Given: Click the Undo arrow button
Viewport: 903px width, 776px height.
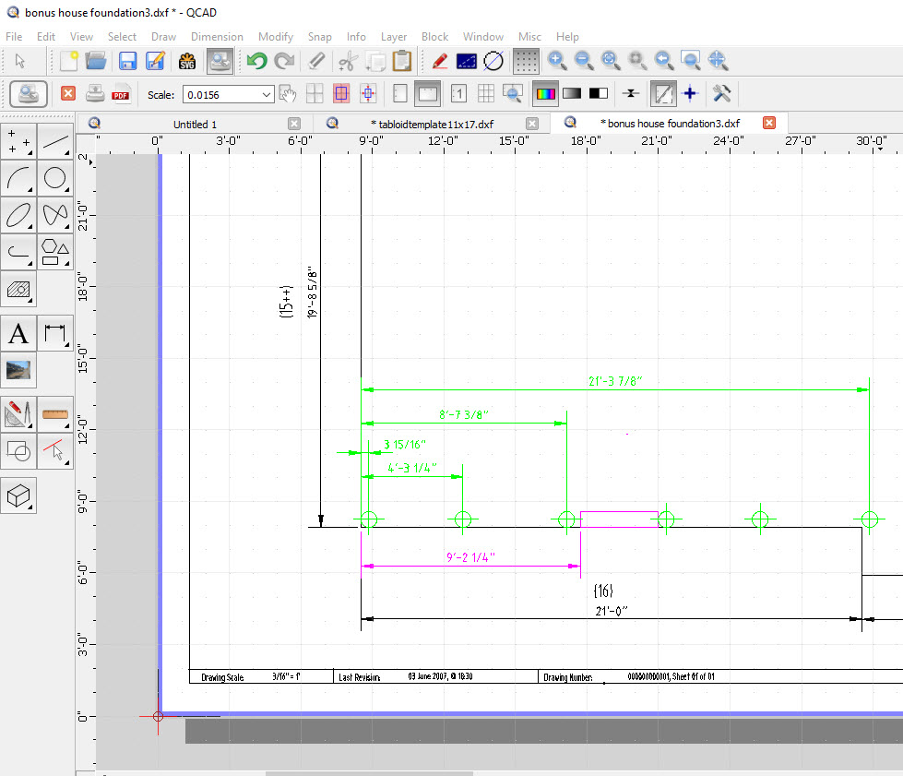Looking at the screenshot, I should (x=256, y=62).
